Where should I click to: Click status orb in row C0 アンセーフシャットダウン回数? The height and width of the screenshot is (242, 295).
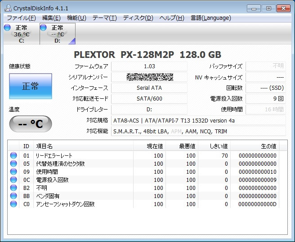(13, 204)
